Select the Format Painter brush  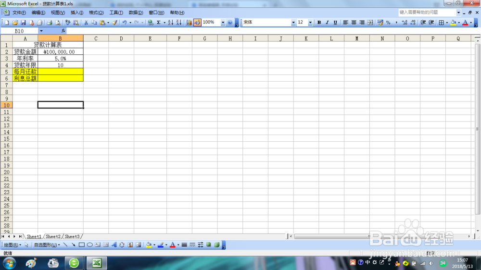click(x=114, y=23)
